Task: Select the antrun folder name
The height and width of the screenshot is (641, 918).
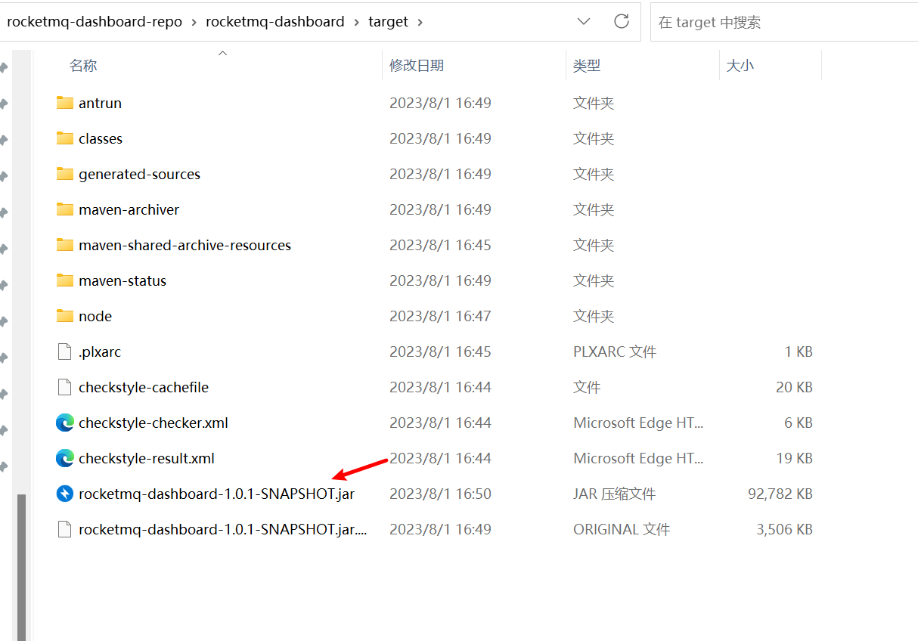Action: point(100,103)
